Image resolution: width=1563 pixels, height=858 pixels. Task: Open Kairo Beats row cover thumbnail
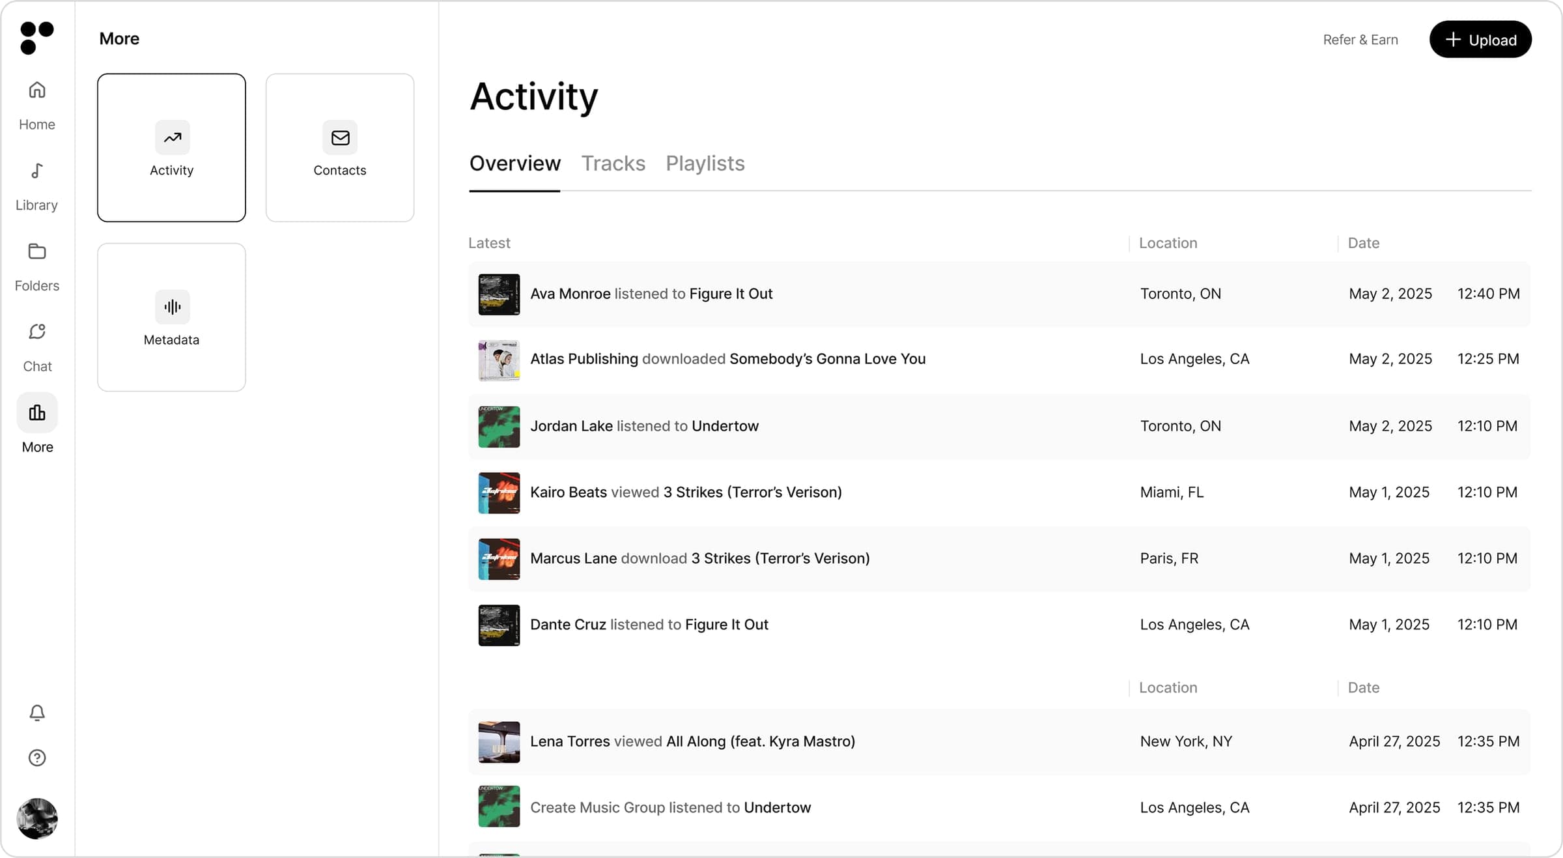point(499,493)
